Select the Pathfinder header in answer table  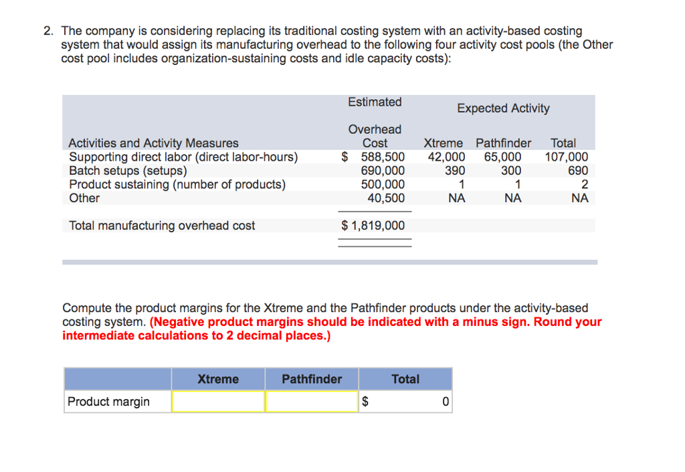point(312,379)
